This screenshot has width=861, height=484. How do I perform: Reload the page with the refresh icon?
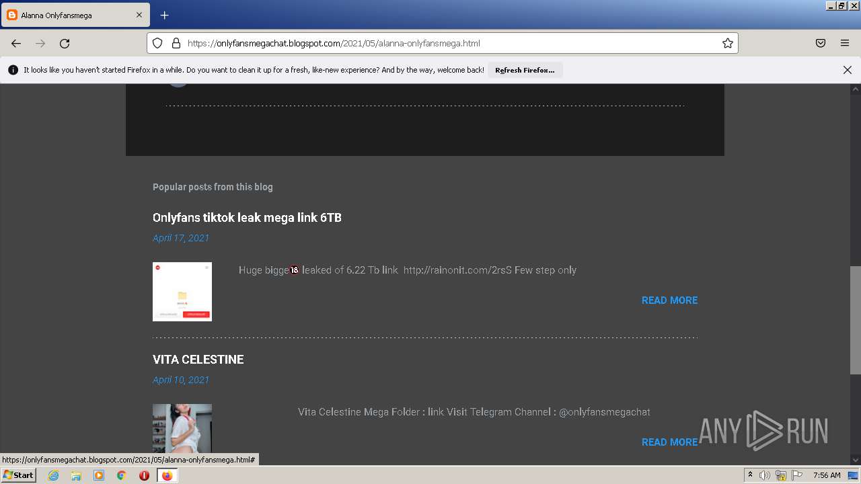[x=65, y=43]
